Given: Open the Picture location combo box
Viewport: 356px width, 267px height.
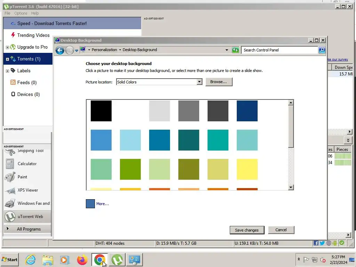Looking at the screenshot, I should click(x=159, y=82).
